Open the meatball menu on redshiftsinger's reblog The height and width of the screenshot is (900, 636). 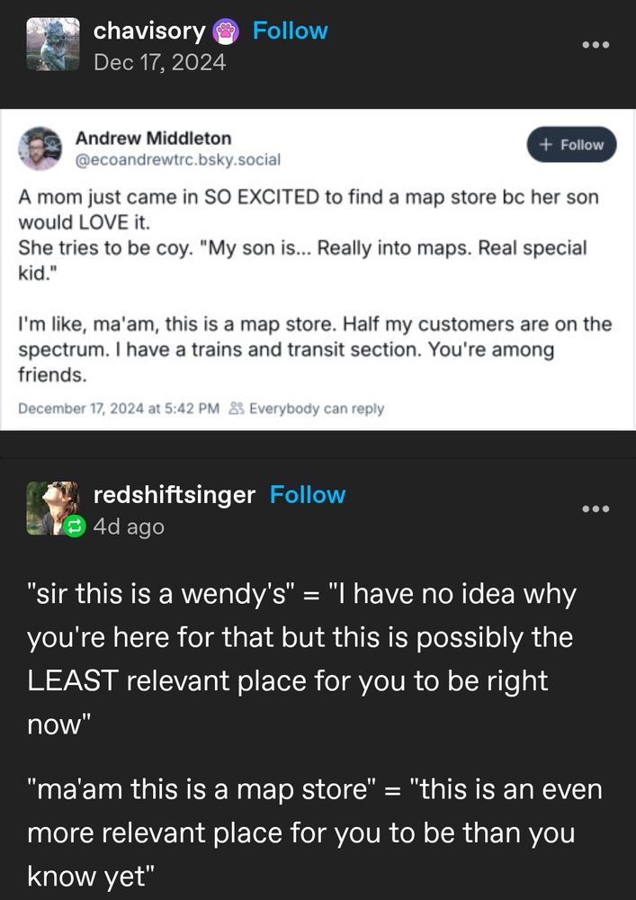coord(596,508)
